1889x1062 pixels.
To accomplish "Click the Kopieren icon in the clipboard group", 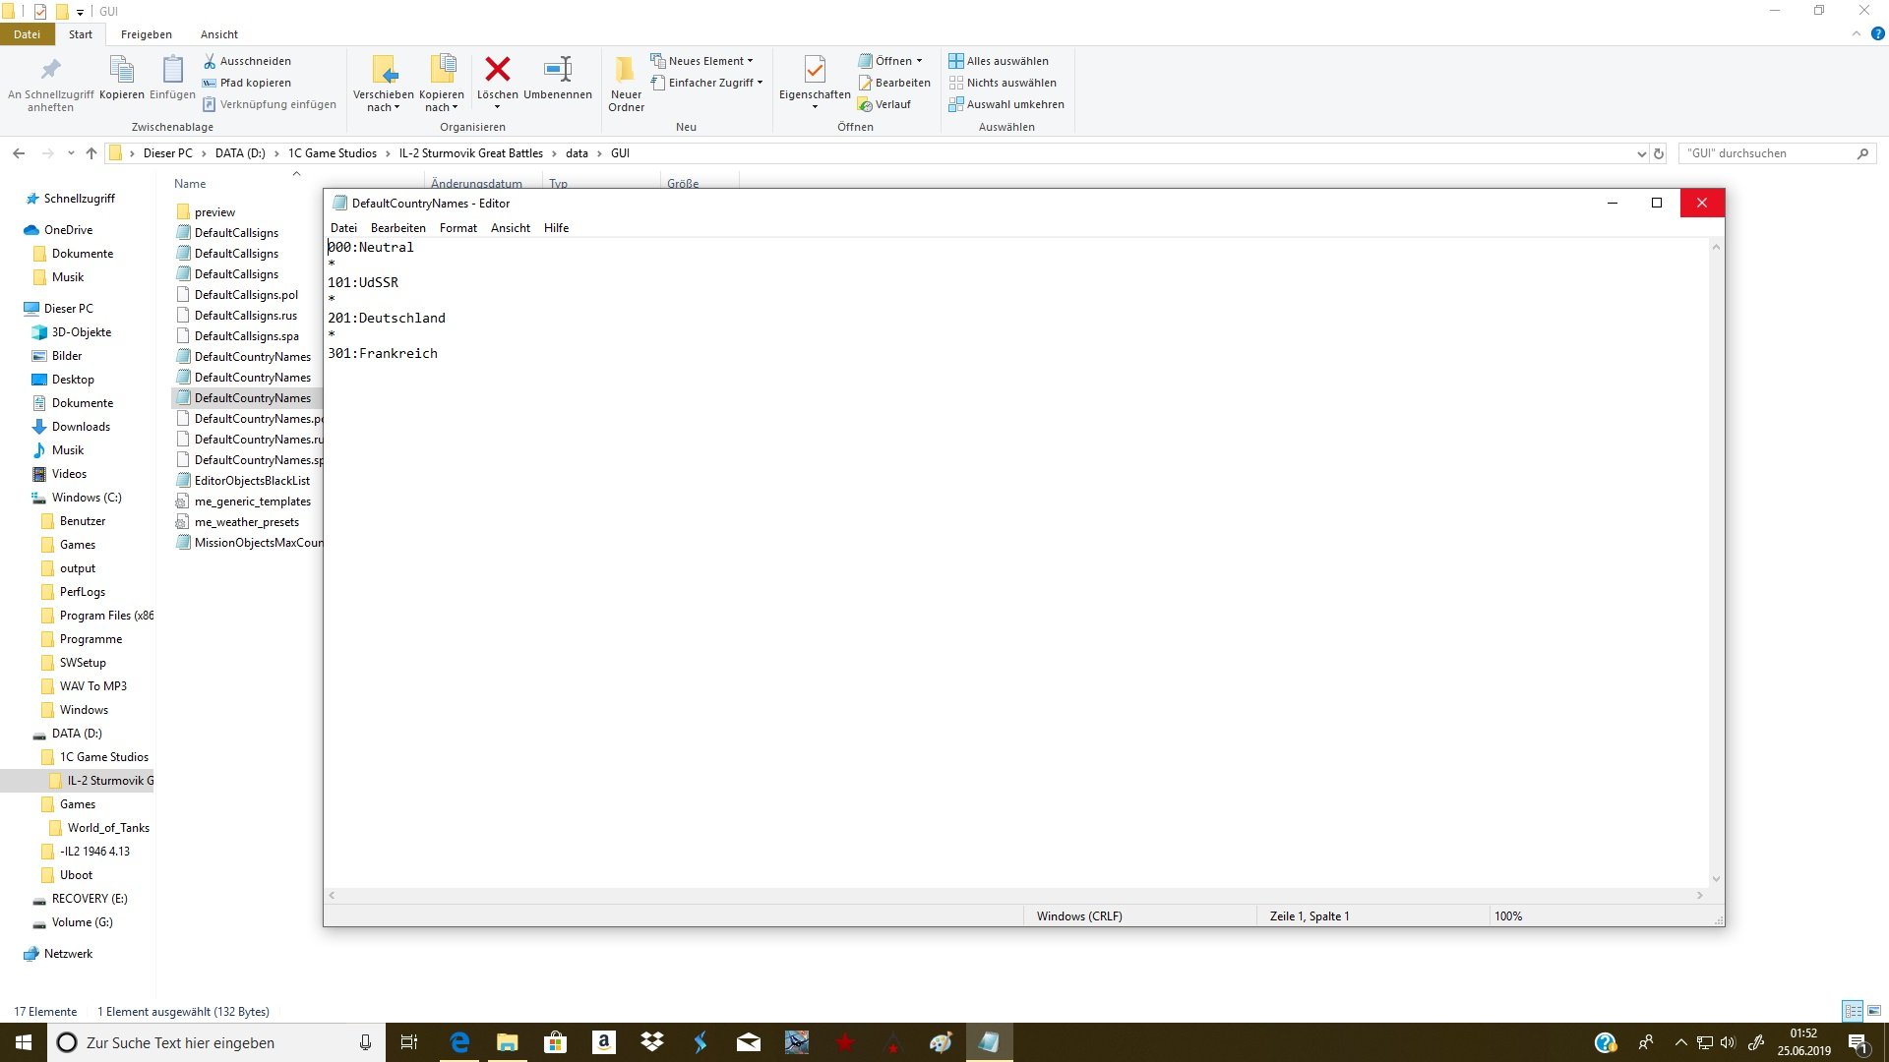I will 122,71.
